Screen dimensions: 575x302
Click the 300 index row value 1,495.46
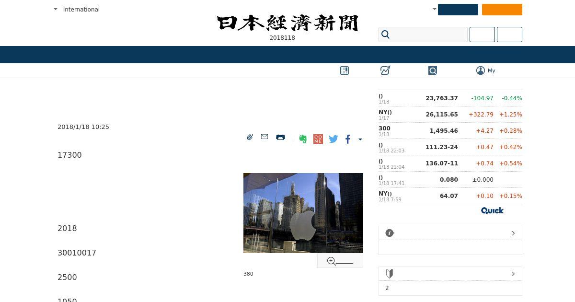pyautogui.click(x=444, y=131)
